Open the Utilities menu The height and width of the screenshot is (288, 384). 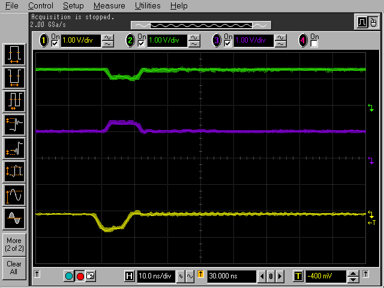click(148, 5)
